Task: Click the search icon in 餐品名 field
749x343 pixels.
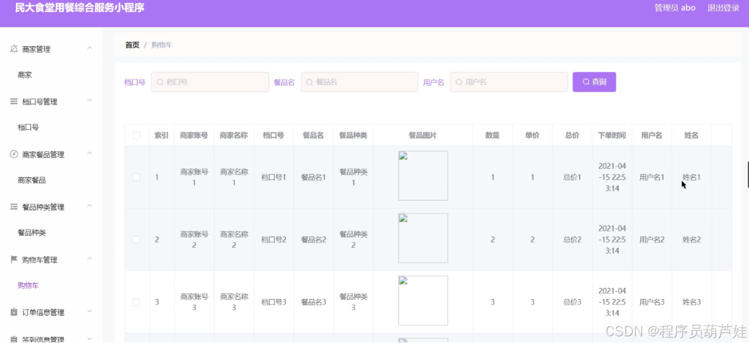Action: (309, 82)
